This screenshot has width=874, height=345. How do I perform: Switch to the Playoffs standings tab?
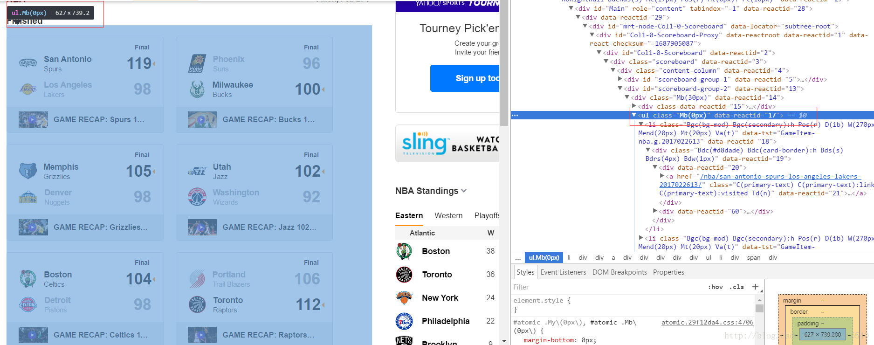pos(487,215)
